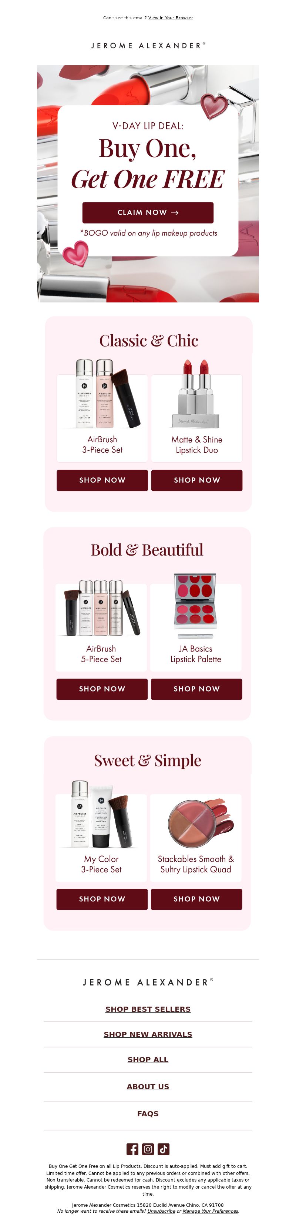Shop Now for JA Basics Lipstick Palette

pyautogui.click(x=196, y=689)
